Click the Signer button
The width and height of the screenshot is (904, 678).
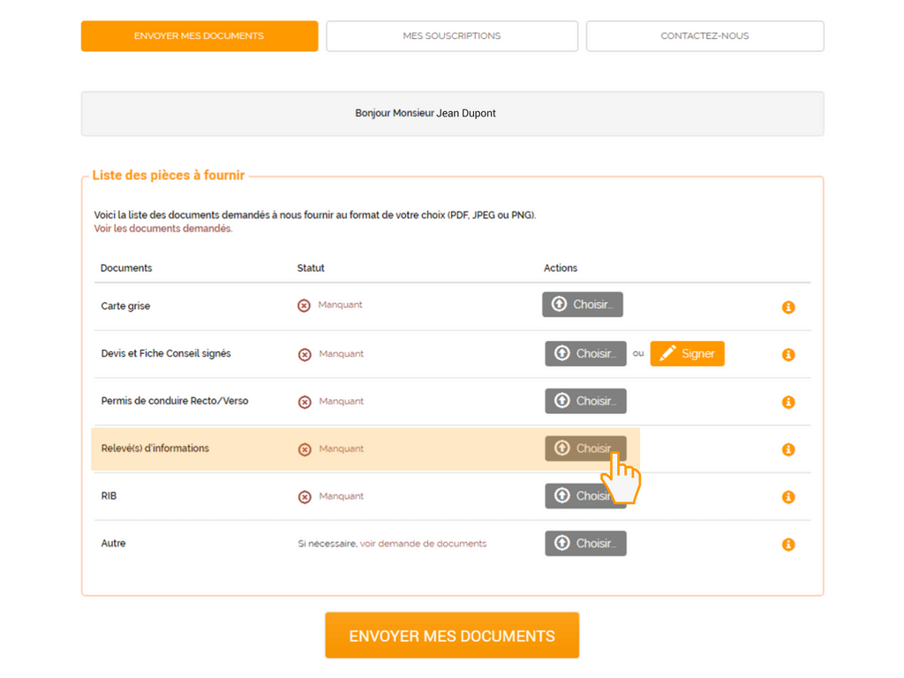687,353
